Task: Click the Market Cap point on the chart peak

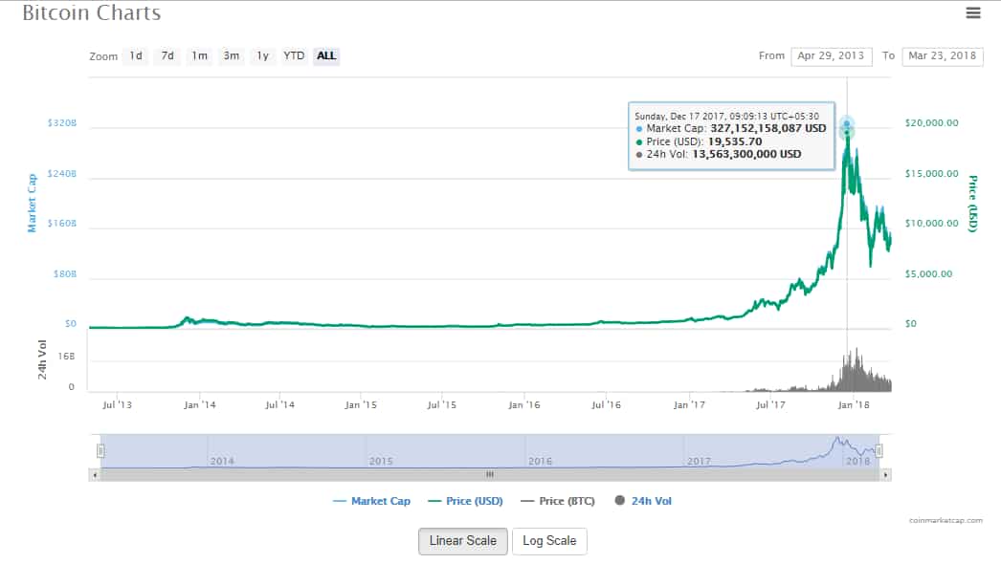Action: (x=847, y=123)
